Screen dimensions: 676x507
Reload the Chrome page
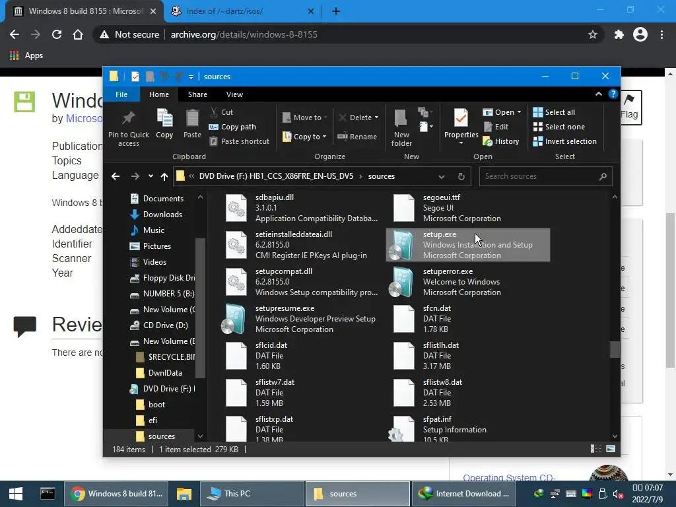click(x=57, y=34)
